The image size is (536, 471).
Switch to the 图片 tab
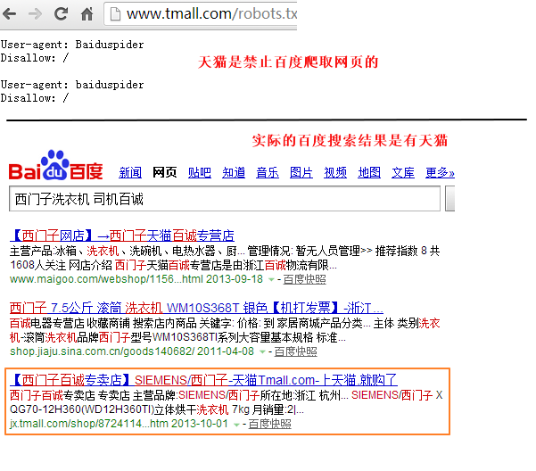pos(301,172)
